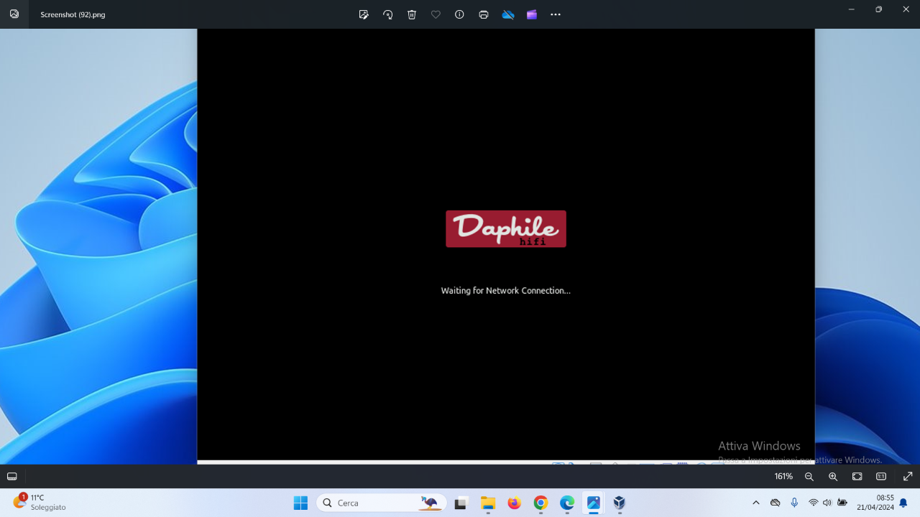920x517 pixels.
Task: Rotate the screenshot image
Action: (x=387, y=14)
